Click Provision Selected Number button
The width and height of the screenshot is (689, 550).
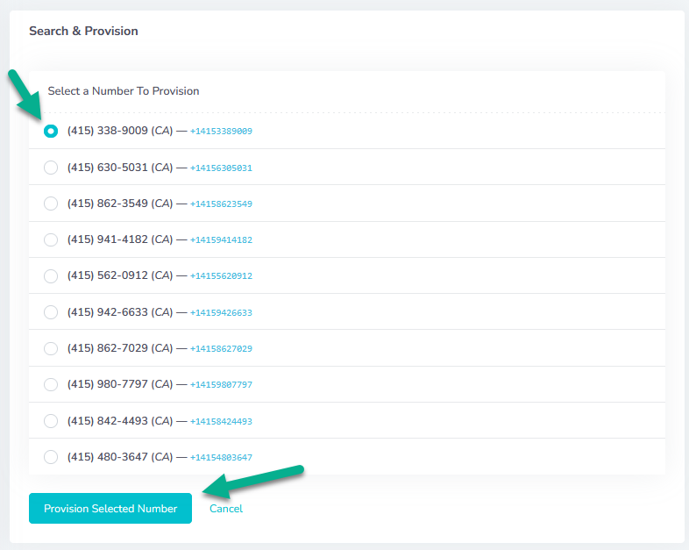110,509
